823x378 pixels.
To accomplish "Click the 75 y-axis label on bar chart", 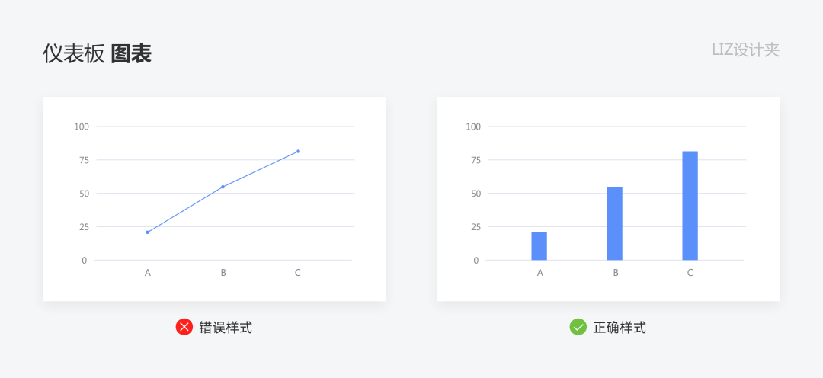I will click(x=475, y=160).
